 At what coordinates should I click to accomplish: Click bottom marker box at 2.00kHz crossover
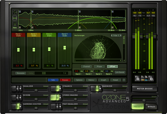79,27
